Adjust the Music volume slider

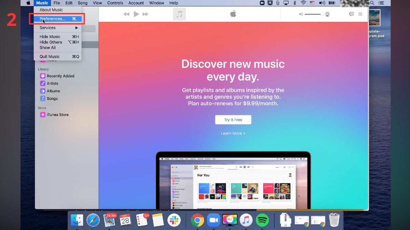314,14
